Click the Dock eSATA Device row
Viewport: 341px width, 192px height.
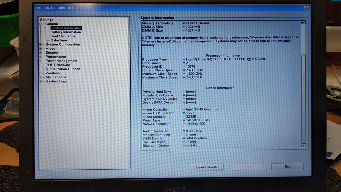169,102
